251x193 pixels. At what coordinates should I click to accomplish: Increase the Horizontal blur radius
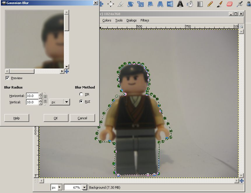click(41, 94)
